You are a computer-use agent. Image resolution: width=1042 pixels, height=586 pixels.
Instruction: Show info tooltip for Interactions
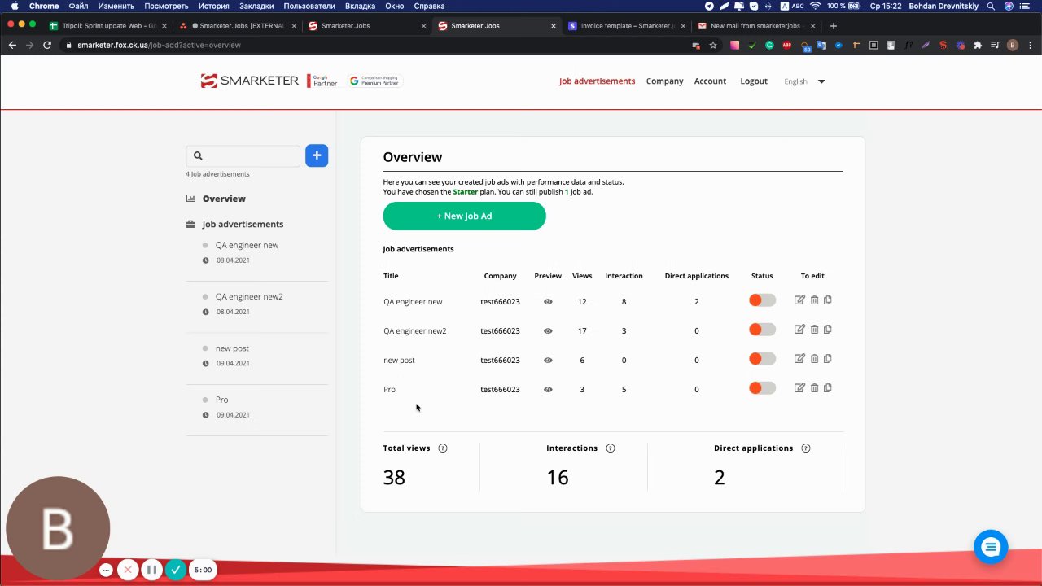(611, 448)
